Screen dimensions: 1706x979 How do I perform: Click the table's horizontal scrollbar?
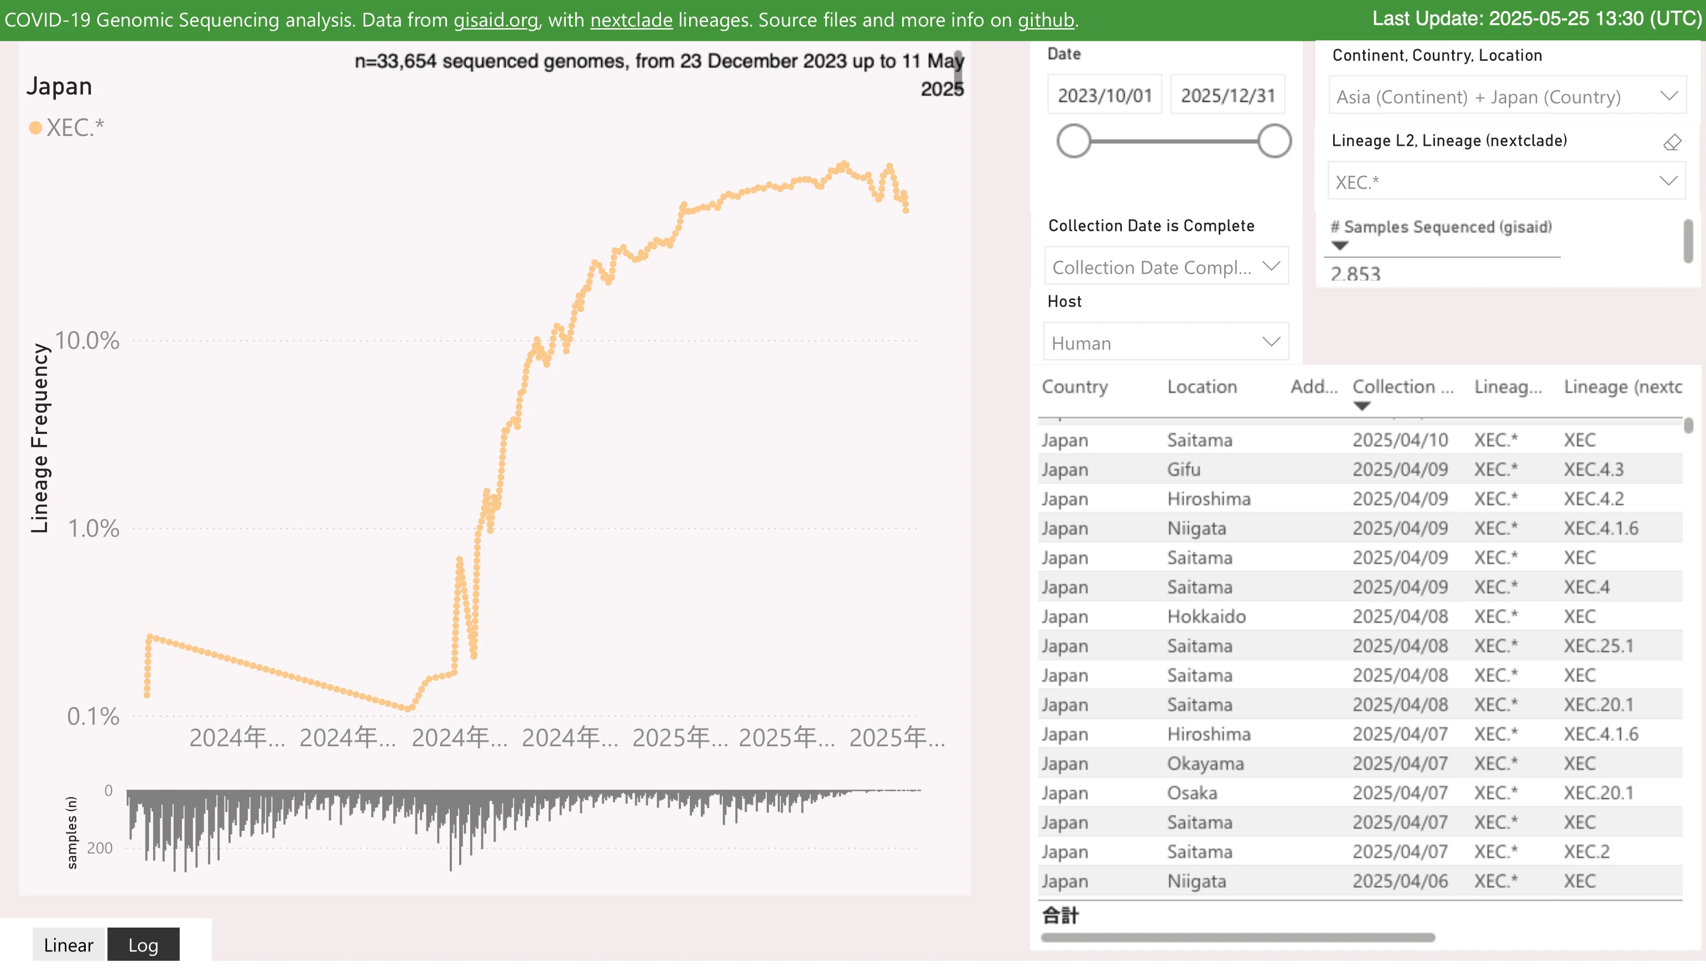coord(1238,938)
